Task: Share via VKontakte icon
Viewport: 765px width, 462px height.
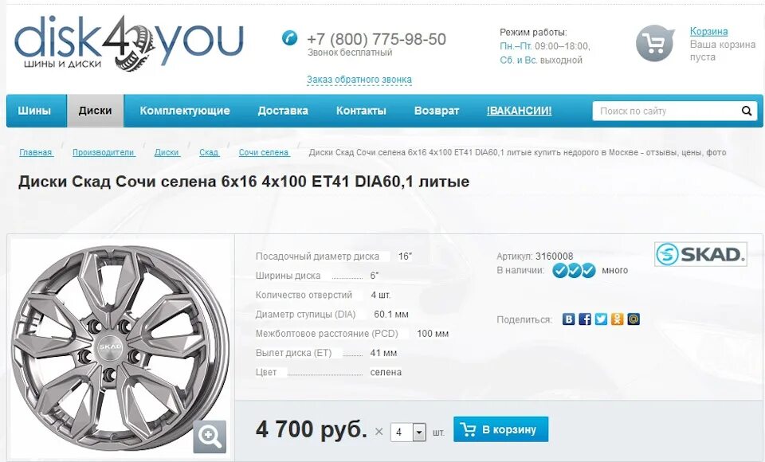Action: pos(568,319)
